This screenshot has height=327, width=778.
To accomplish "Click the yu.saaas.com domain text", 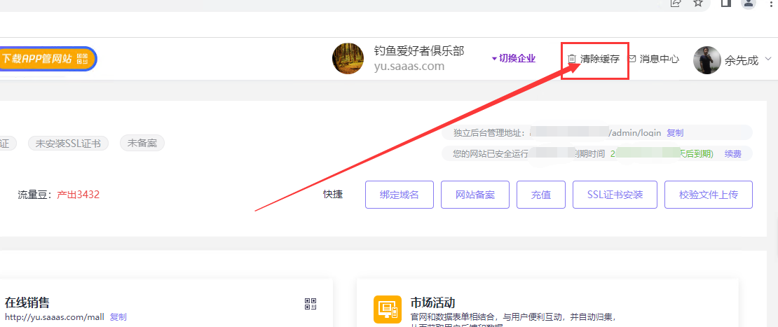I will (x=409, y=66).
